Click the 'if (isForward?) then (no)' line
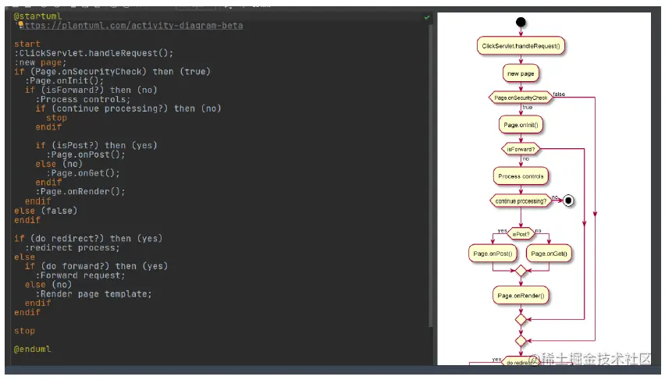The width and height of the screenshot is (665, 380). pyautogui.click(x=91, y=90)
